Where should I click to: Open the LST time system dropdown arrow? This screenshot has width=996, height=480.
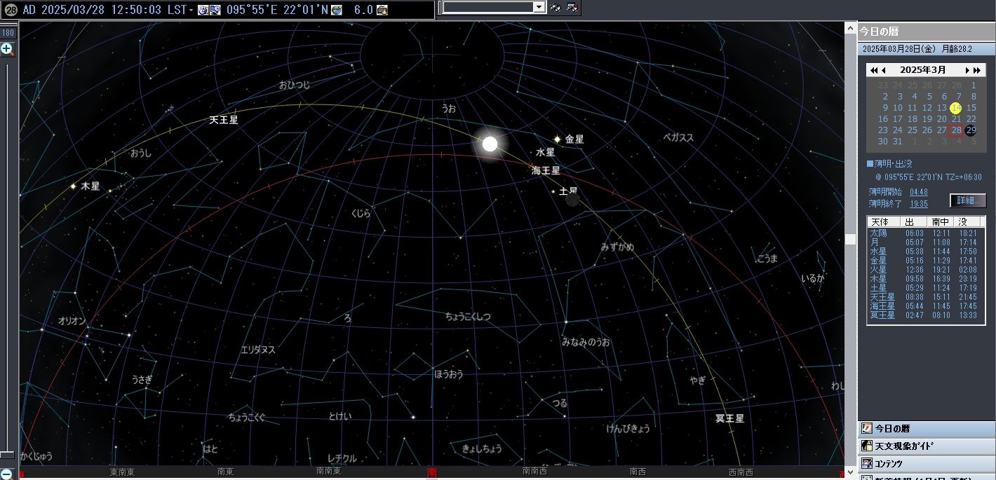tap(192, 10)
